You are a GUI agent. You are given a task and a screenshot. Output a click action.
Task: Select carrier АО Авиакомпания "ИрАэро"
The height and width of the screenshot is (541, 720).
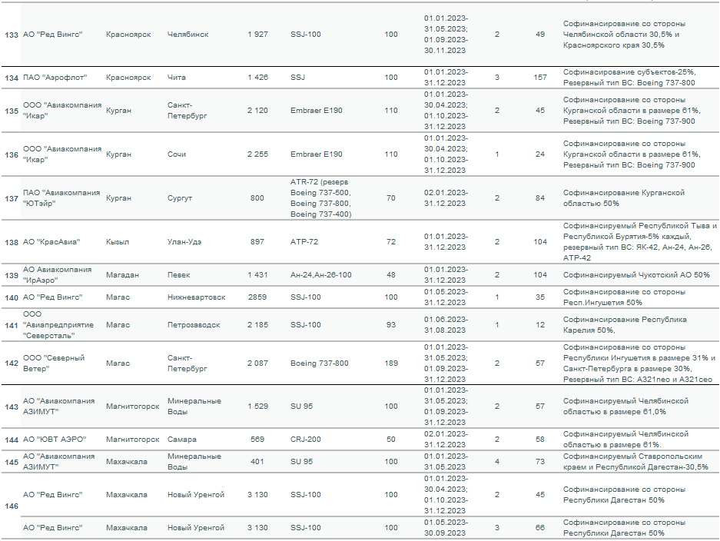[x=58, y=274]
